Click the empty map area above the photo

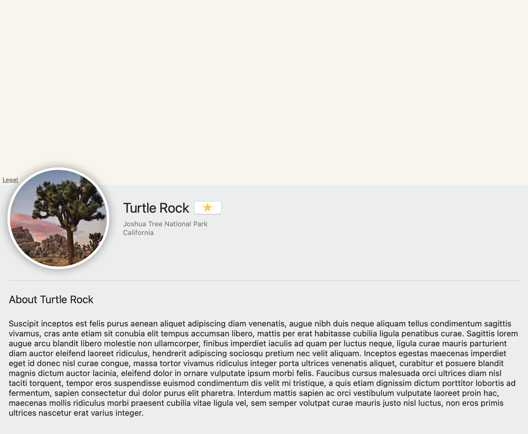[x=264, y=87]
